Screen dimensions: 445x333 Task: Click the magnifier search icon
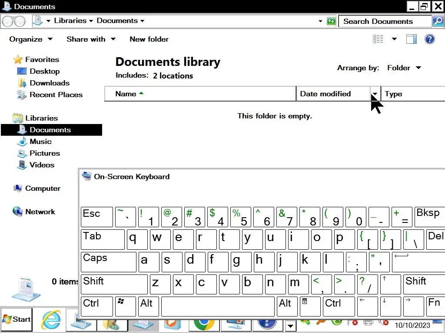tap(438, 21)
